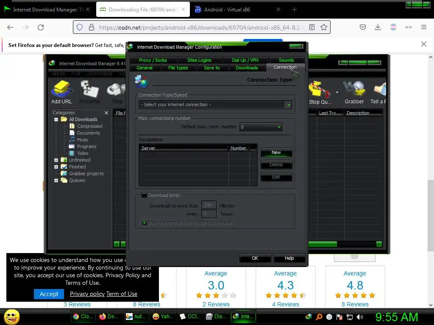The image size is (434, 325).
Task: Click the Firefox address bar URL
Action: click(202, 28)
